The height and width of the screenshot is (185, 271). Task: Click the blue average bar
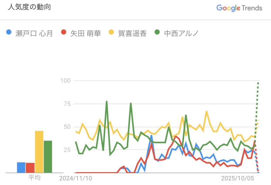(x=21, y=167)
